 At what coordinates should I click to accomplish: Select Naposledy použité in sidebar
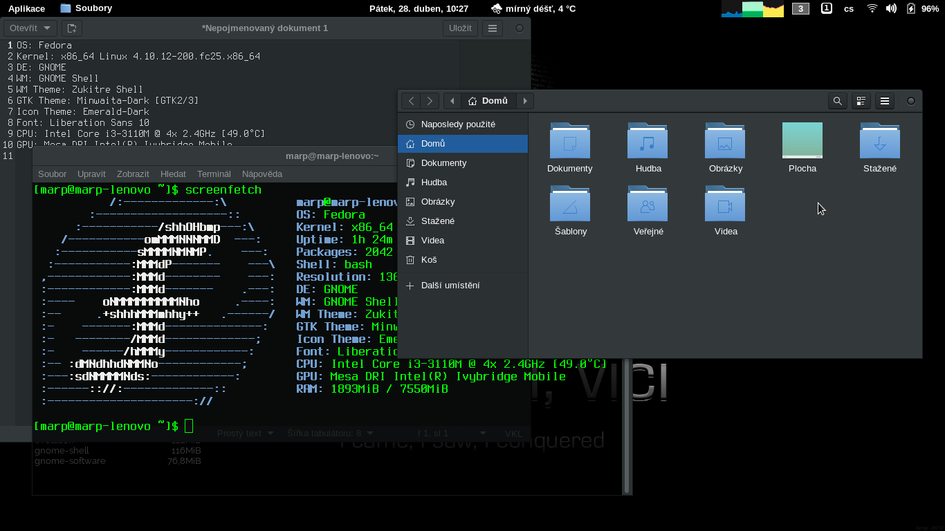click(x=463, y=124)
